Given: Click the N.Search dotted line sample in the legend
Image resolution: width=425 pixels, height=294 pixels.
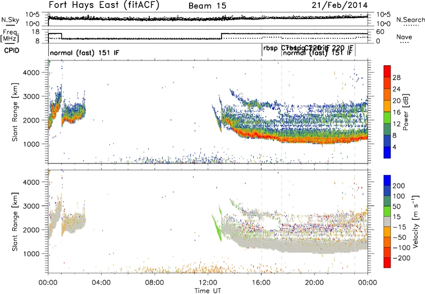Looking at the screenshot, I should click(x=411, y=25).
